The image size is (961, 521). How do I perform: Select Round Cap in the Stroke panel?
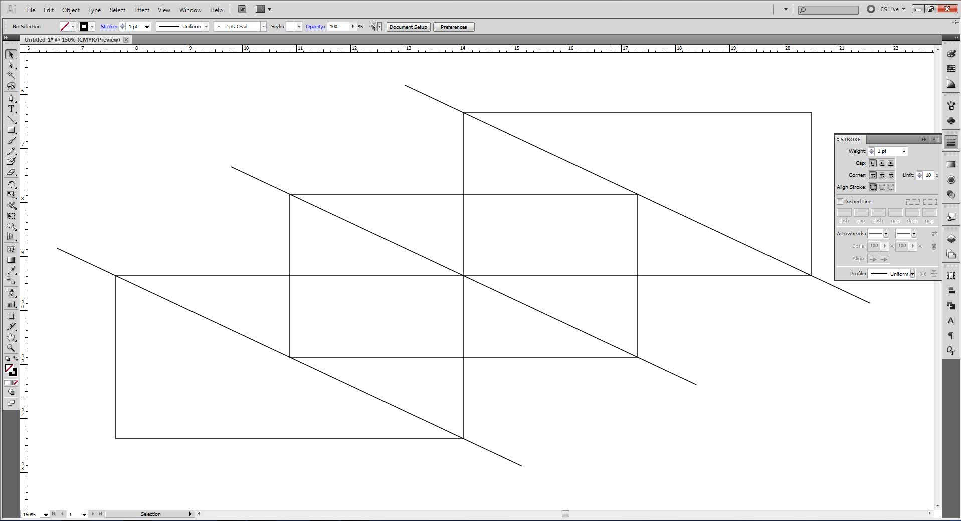coord(882,163)
